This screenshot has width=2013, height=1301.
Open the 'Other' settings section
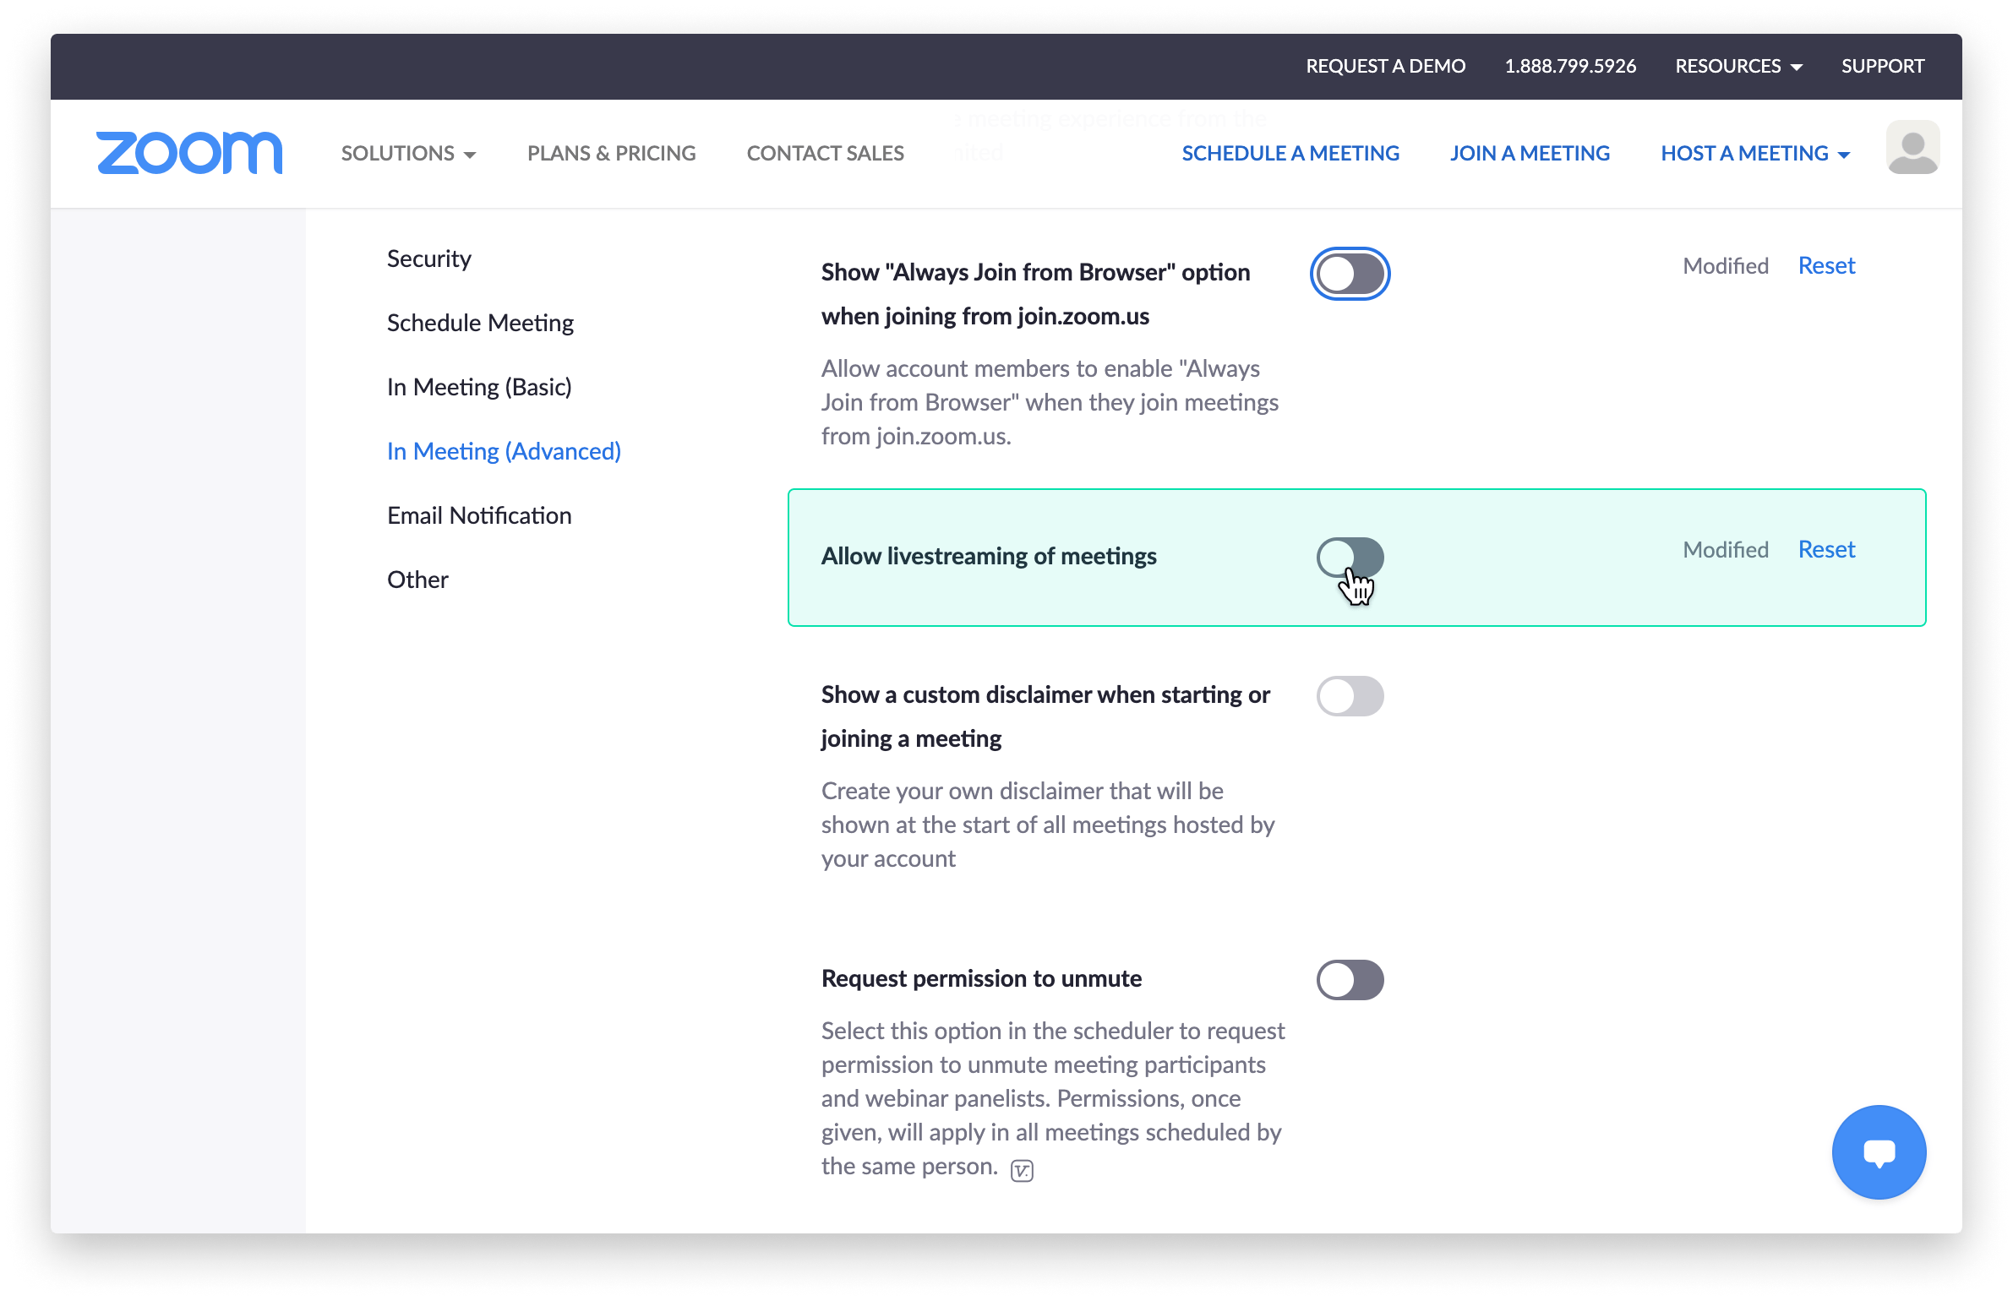[x=417, y=579]
